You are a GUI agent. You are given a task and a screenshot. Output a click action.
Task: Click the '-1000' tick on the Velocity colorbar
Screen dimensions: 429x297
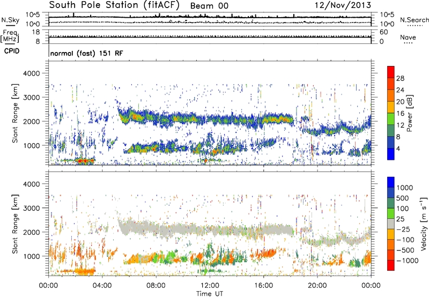click(407, 261)
